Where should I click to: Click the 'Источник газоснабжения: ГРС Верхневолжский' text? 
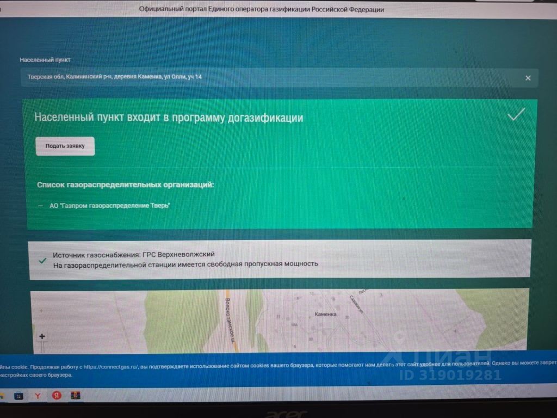pyautogui.click(x=134, y=255)
